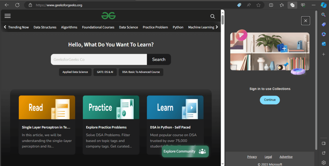Open the Settings and more ellipsis menu
329x166 pixels.
click(314, 5)
